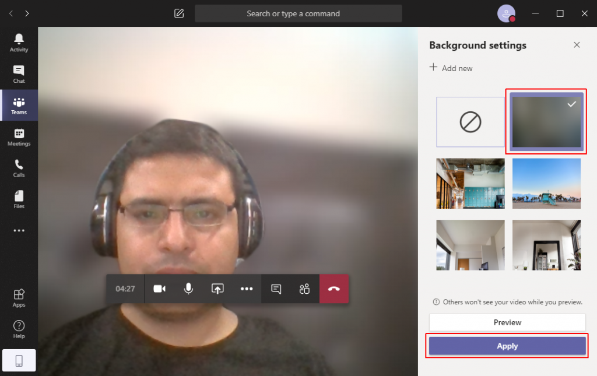This screenshot has height=376, width=597.
Task: Open the Meetings section
Action: [19, 136]
